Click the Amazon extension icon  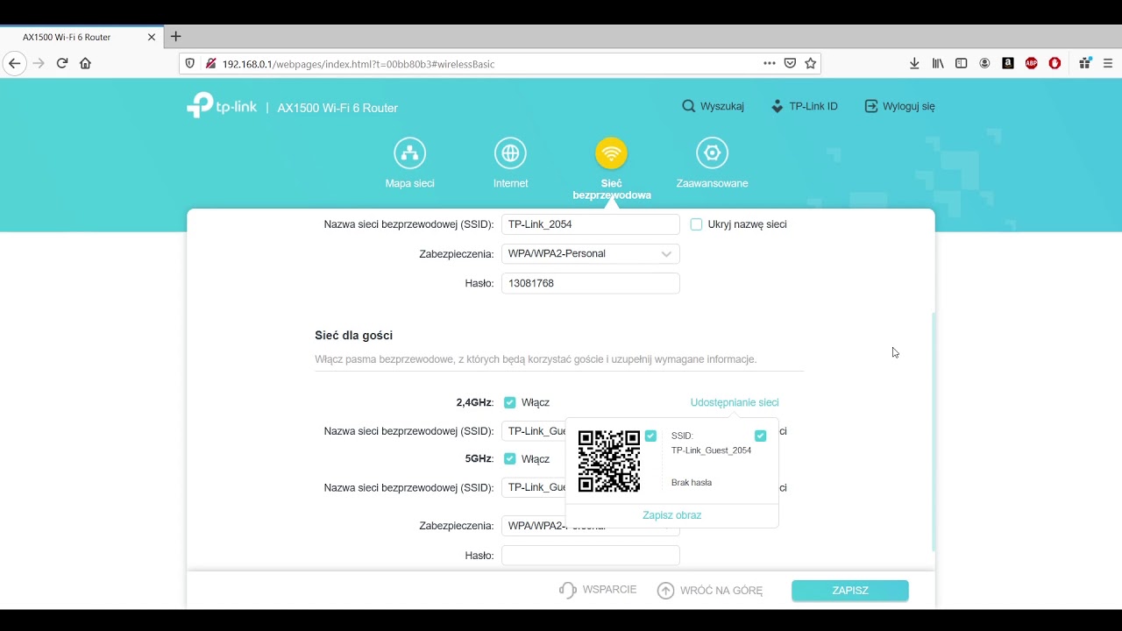[x=1008, y=63]
